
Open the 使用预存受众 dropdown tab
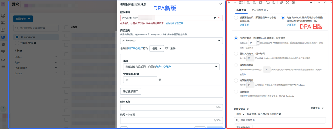pos(260,10)
